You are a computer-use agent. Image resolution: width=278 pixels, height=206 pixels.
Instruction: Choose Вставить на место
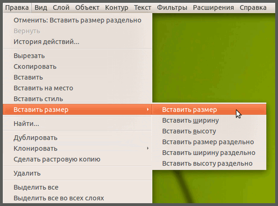[78, 88]
